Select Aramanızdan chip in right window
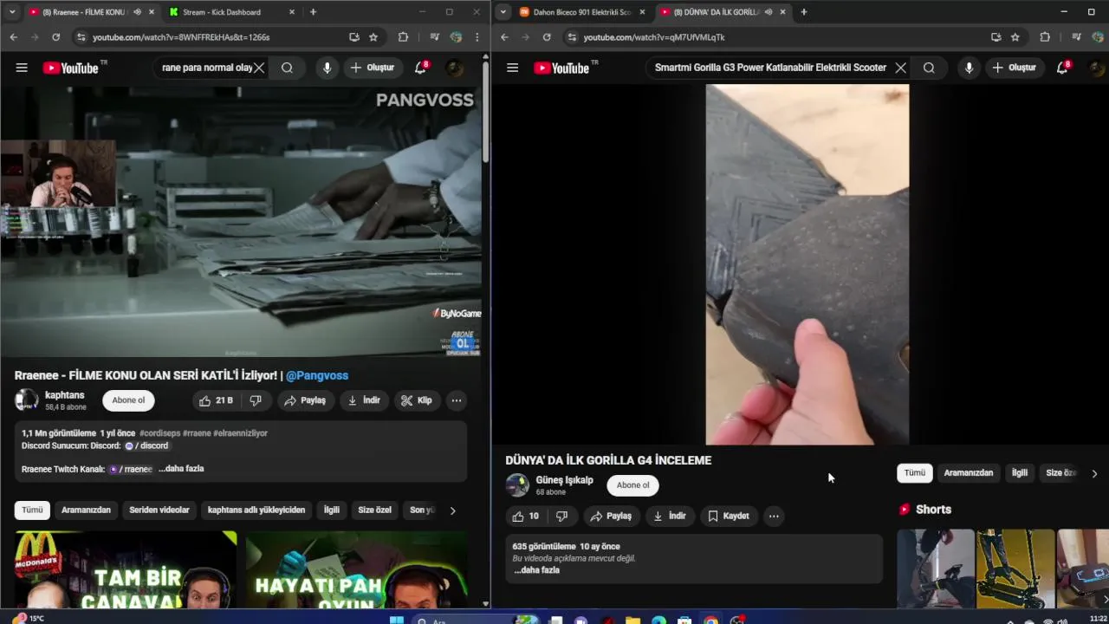This screenshot has width=1109, height=624. coord(969,473)
